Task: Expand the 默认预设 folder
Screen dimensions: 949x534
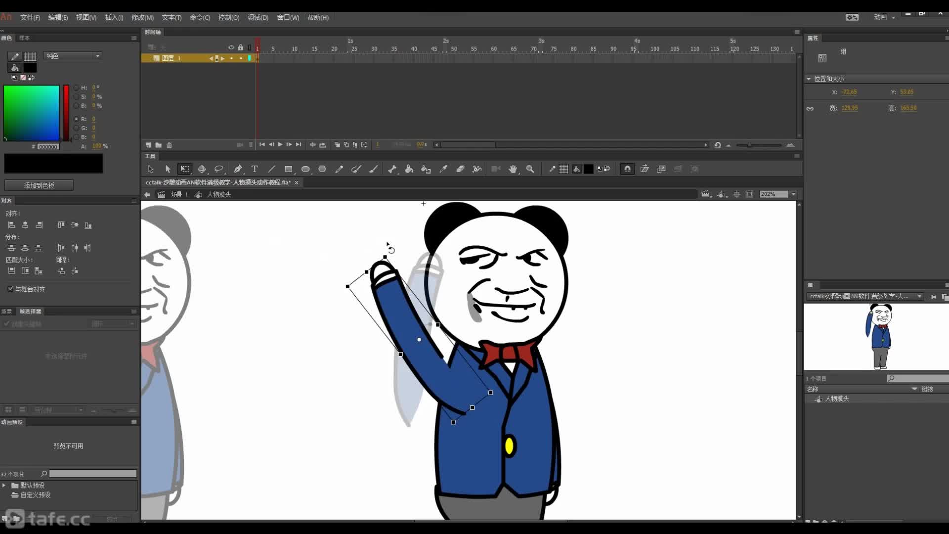Action: [4, 485]
